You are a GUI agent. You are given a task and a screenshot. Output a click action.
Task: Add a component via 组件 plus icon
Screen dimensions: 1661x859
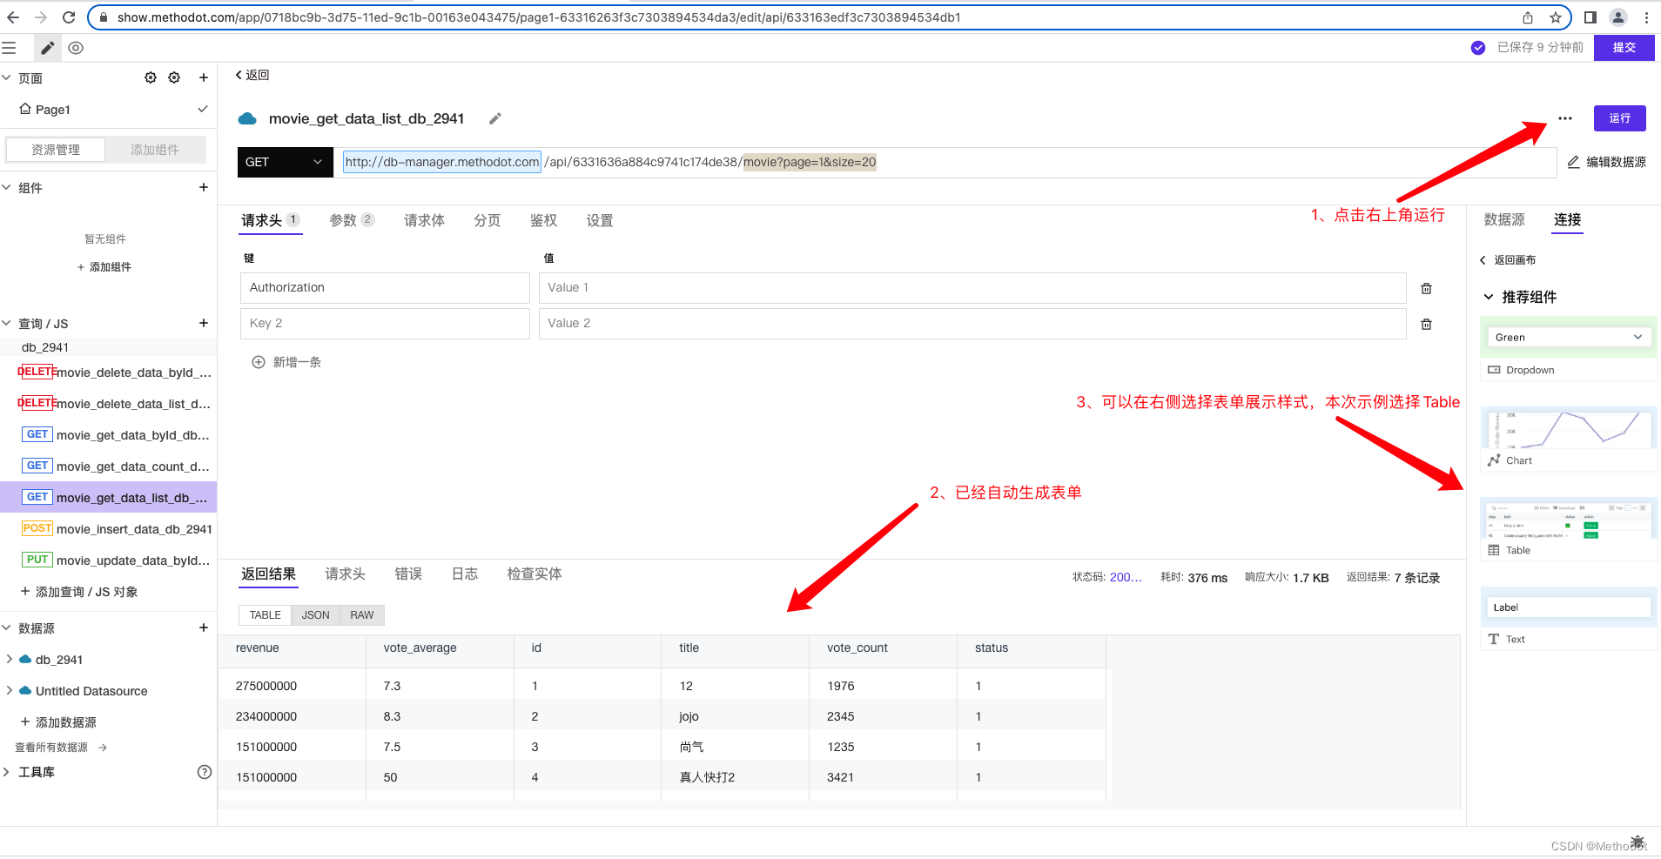click(204, 187)
